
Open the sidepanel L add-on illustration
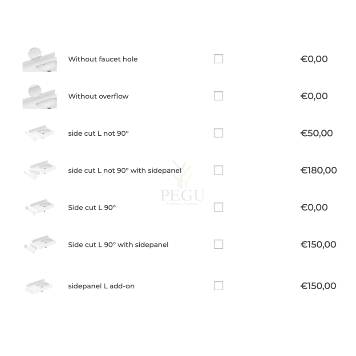coord(39,286)
